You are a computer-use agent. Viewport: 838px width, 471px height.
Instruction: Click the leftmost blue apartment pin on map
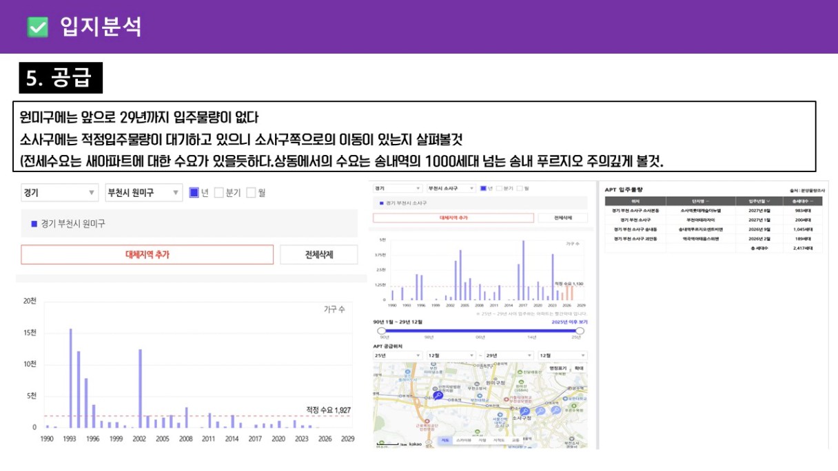point(438,395)
